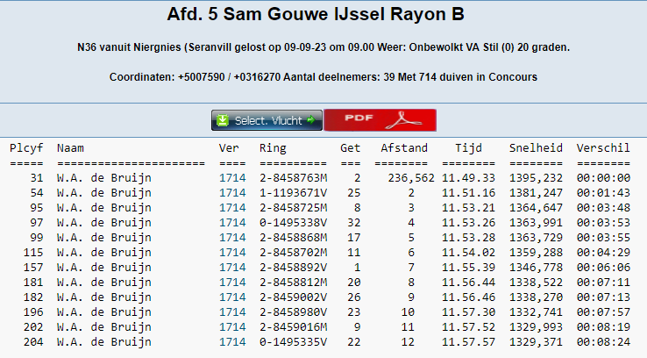Click placing number 204 in Plcyf column
Image resolution: width=647 pixels, height=358 pixels.
click(x=33, y=341)
